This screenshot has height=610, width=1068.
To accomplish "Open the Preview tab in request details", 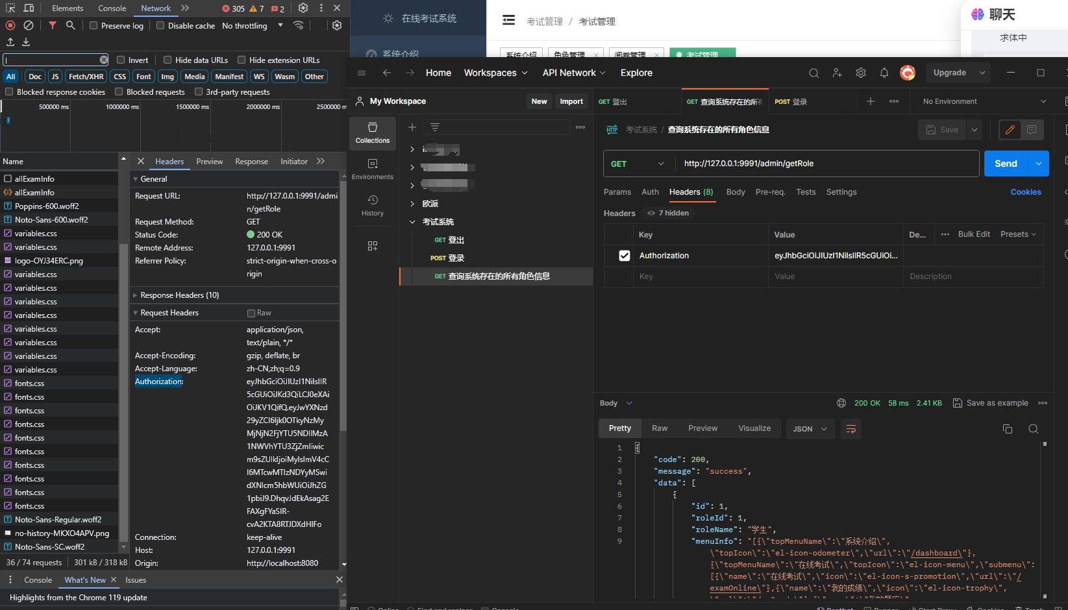I will click(209, 162).
